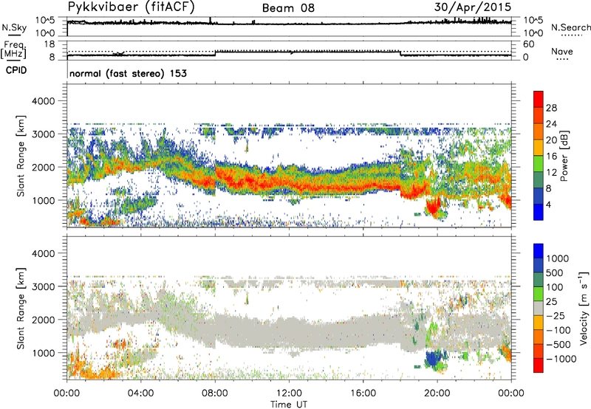This screenshot has width=591, height=409.
Task: Select the Beam 08 label
Action: coord(288,8)
